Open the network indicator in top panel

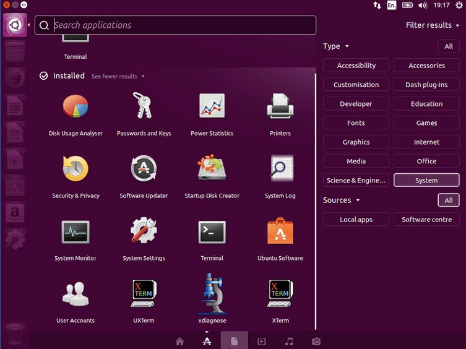click(377, 5)
